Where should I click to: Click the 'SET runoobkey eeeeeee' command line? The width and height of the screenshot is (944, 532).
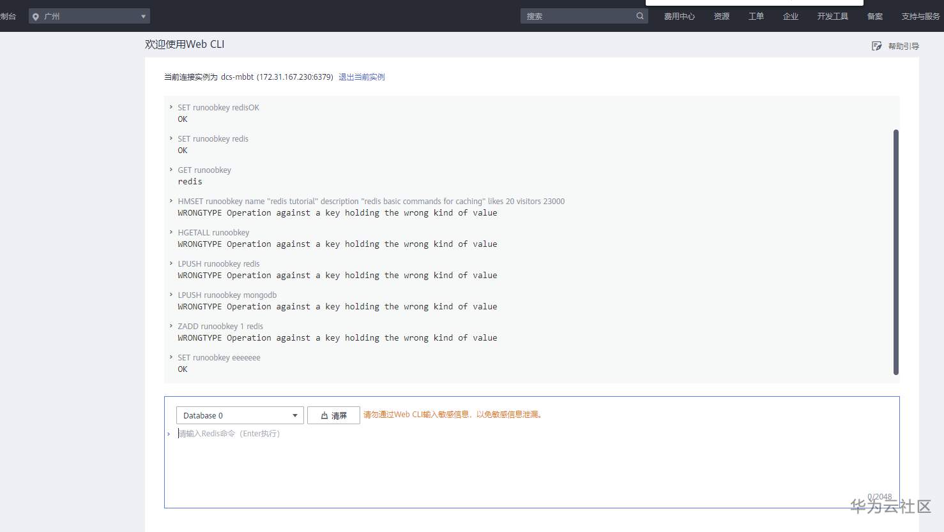219,358
